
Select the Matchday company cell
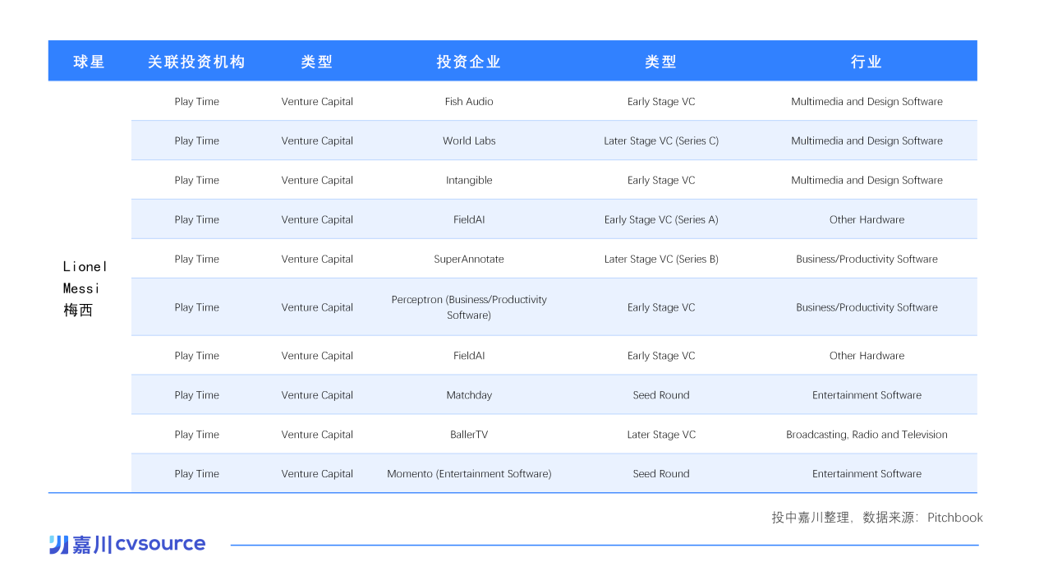[469, 395]
